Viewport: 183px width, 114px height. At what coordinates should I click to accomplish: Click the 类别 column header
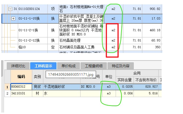(37, 77)
